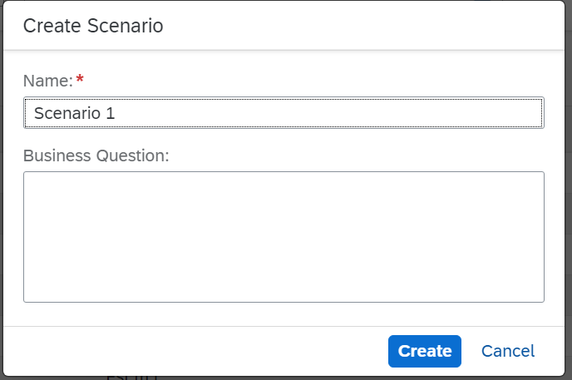Click the top-left corner of Business Question box

pyautogui.click(x=28, y=176)
